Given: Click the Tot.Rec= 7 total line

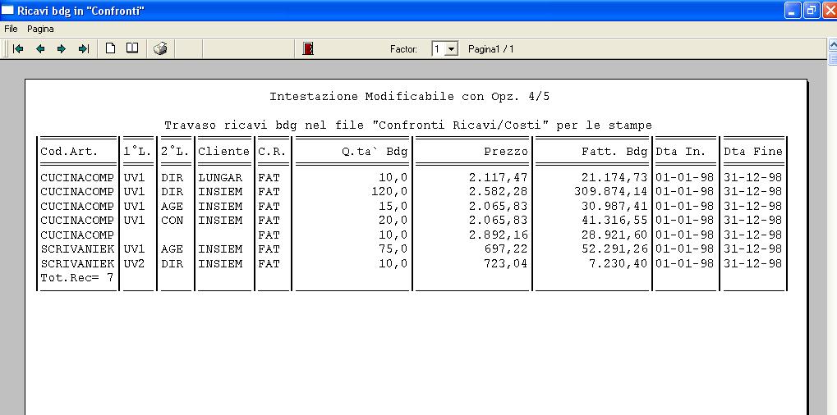Looking at the screenshot, I should click(x=77, y=277).
